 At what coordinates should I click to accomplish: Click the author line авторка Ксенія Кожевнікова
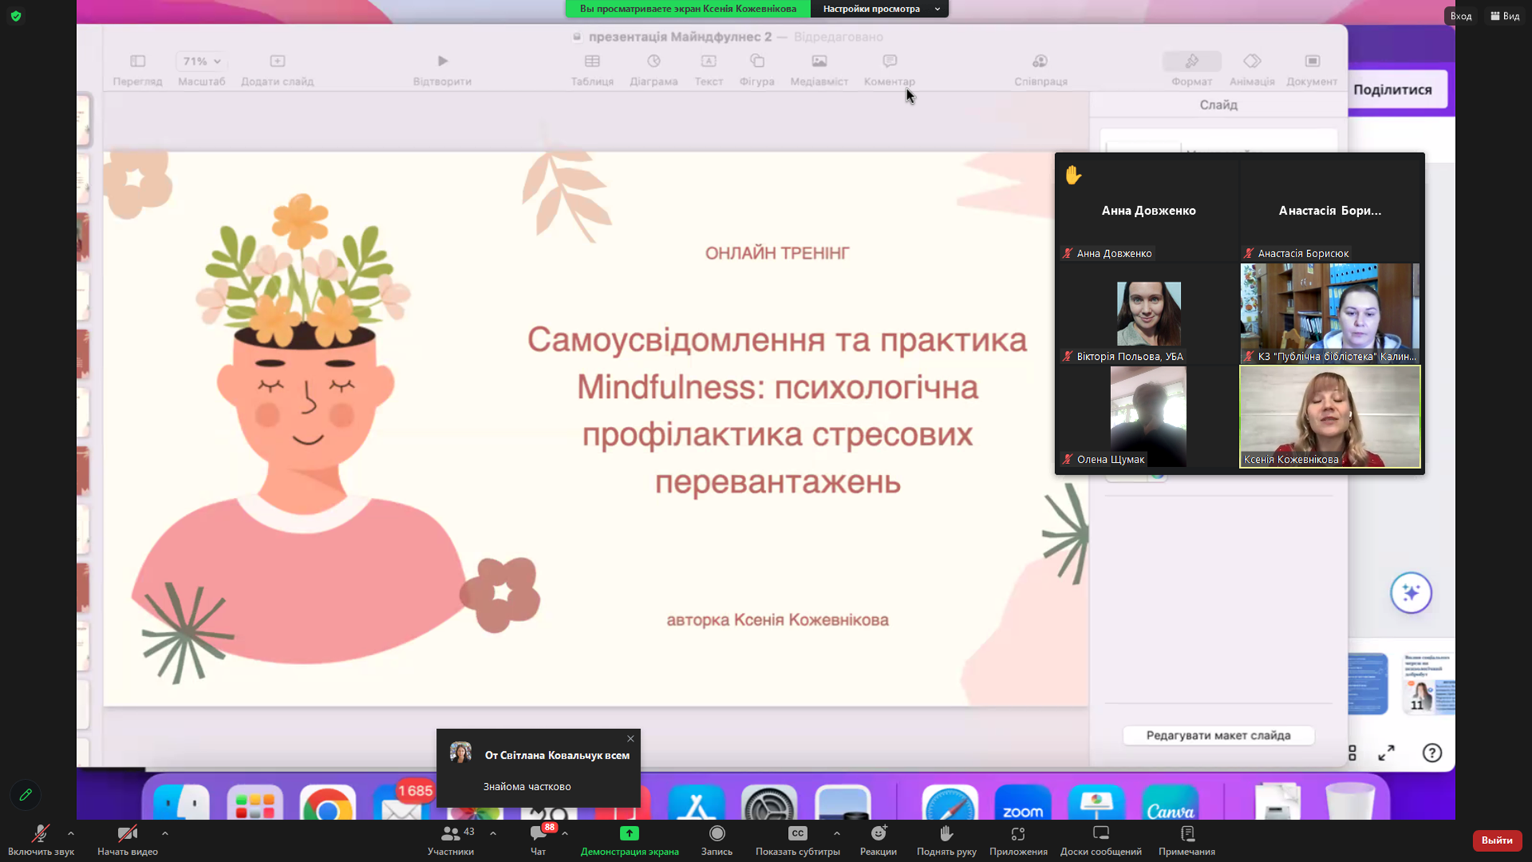point(777,619)
